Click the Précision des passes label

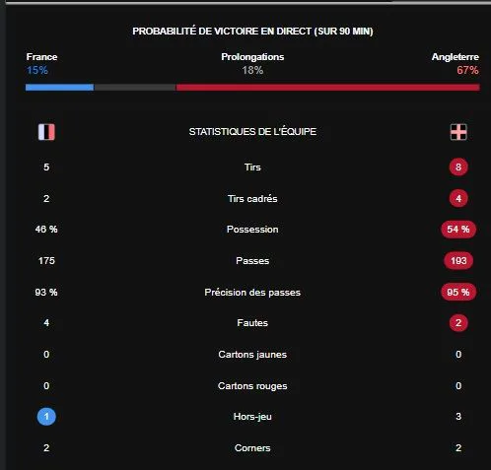pyautogui.click(x=252, y=293)
